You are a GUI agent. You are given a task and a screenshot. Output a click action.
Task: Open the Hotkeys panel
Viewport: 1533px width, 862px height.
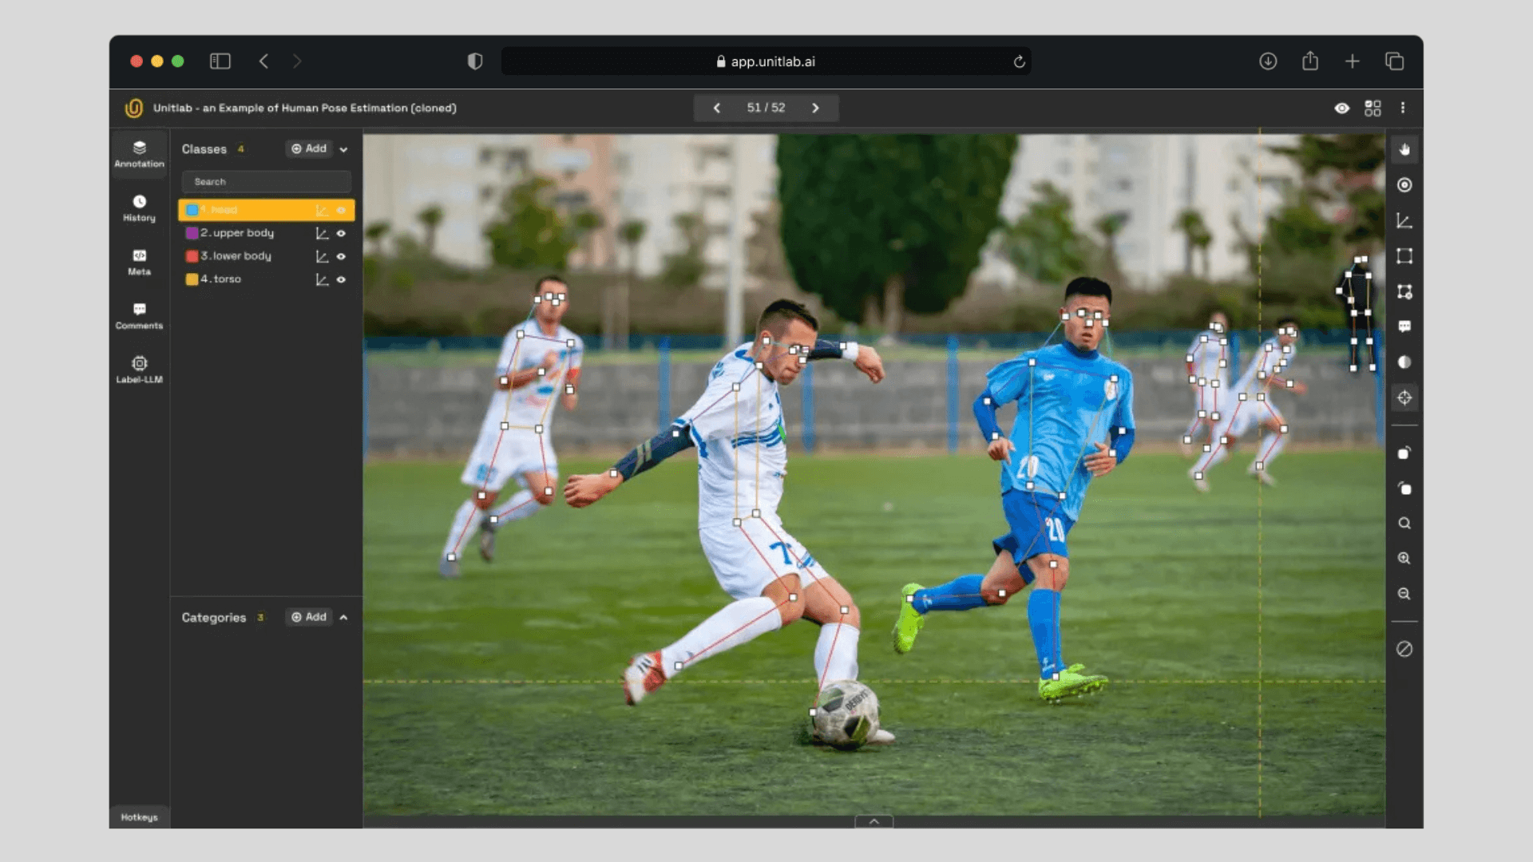pyautogui.click(x=140, y=817)
